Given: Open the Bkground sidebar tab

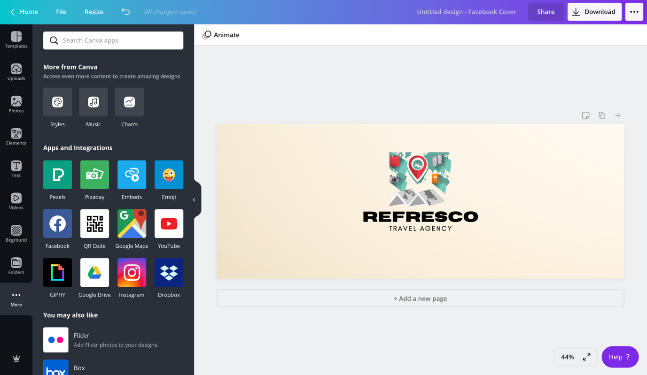Looking at the screenshot, I should [16, 234].
